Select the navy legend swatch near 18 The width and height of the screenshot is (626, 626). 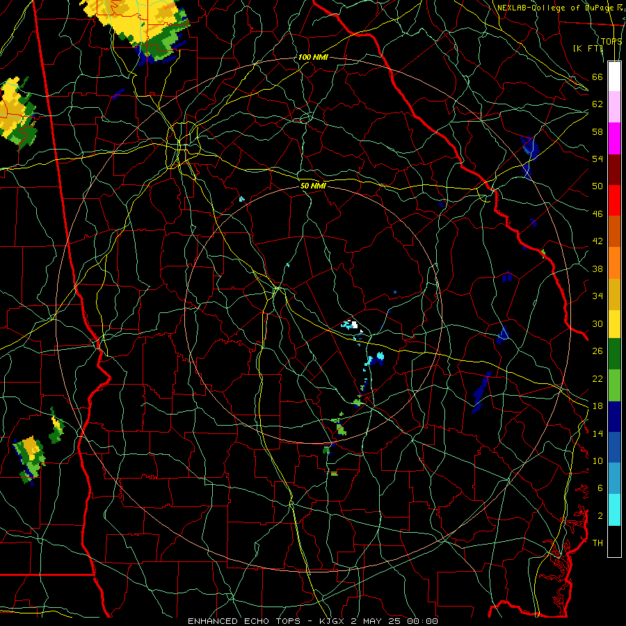pos(614,417)
